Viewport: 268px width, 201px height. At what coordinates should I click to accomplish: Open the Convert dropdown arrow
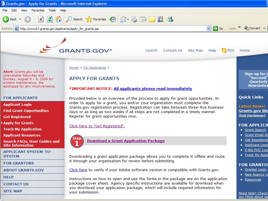pos(264,28)
